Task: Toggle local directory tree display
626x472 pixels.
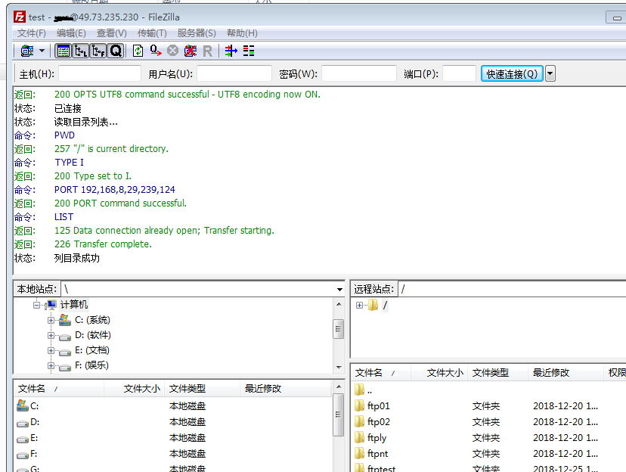Action: tap(81, 51)
